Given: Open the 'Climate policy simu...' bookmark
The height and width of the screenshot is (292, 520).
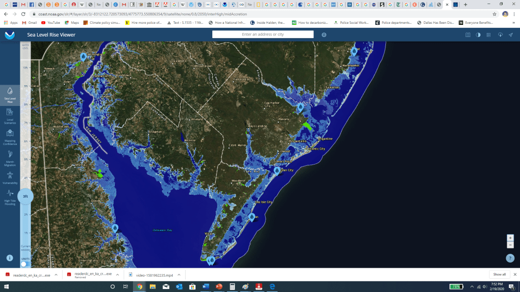Looking at the screenshot, I should point(105,23).
